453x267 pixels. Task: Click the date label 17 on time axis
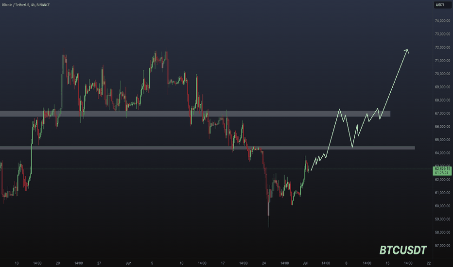coord(223,263)
